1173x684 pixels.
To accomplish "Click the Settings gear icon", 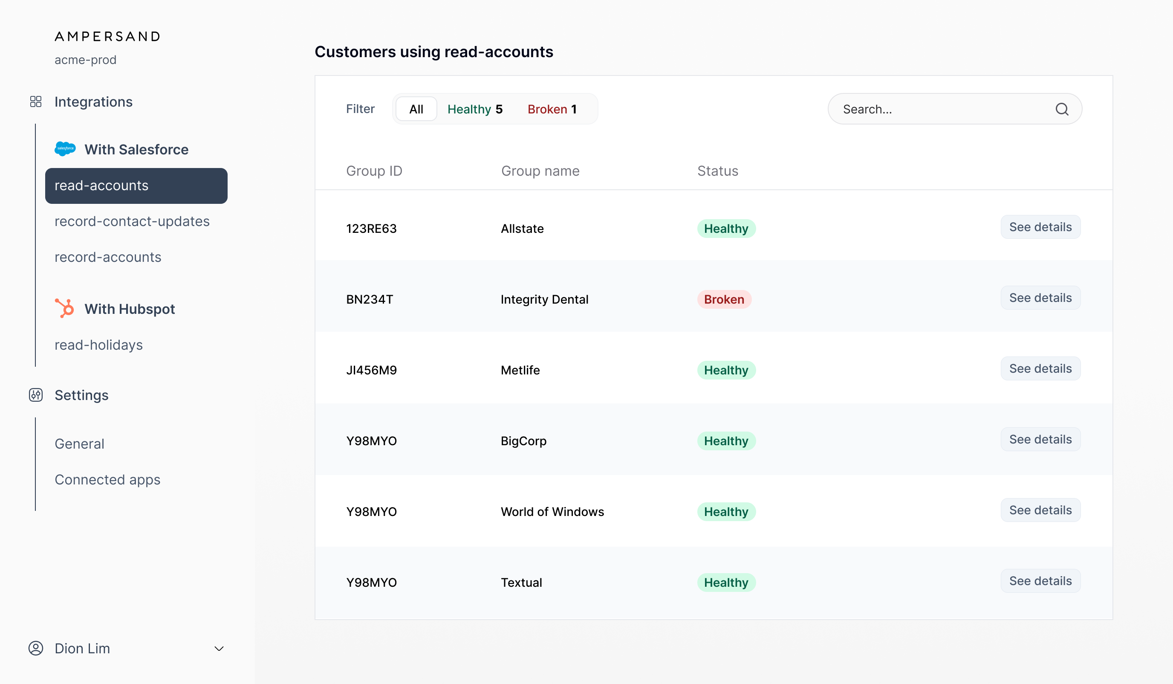I will 35,395.
